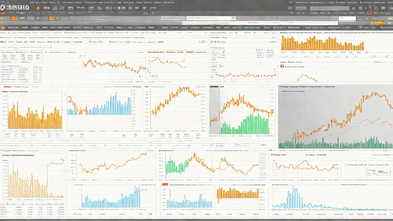
Task: Open the small white dropdown field near the top-right
Action: pos(346,18)
